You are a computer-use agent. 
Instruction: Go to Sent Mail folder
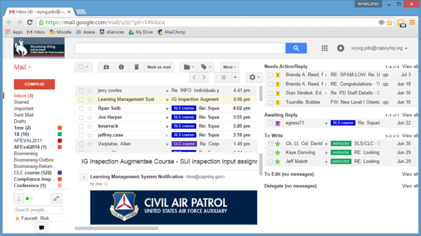coord(24,115)
